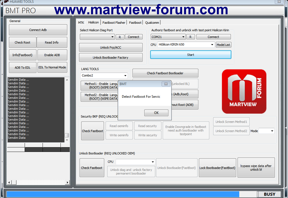Open the Hisilicon Diag Port dropdown
Viewport: 288px width, 198px height.
(x=97, y=37)
